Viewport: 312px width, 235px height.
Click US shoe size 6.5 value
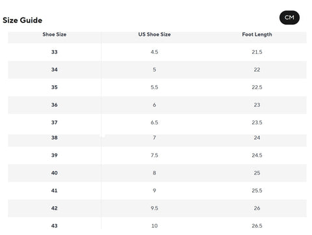[x=155, y=122]
